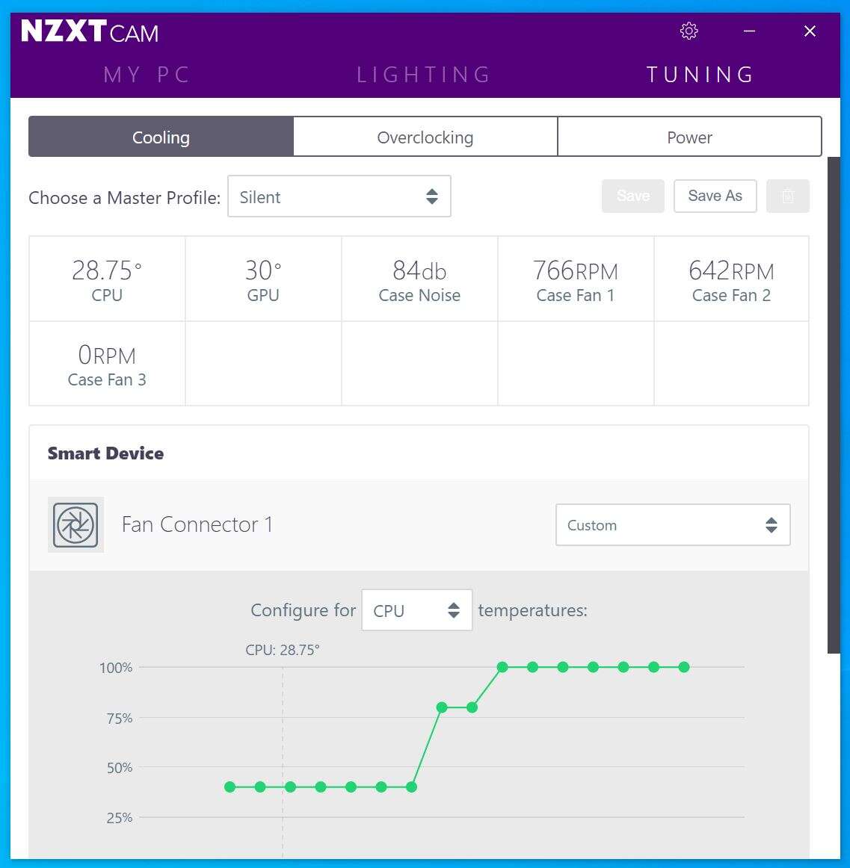Select the Overclocking tab

(425, 137)
